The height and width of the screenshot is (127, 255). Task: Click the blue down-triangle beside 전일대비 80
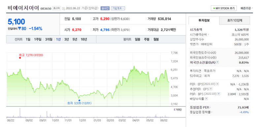19,29
